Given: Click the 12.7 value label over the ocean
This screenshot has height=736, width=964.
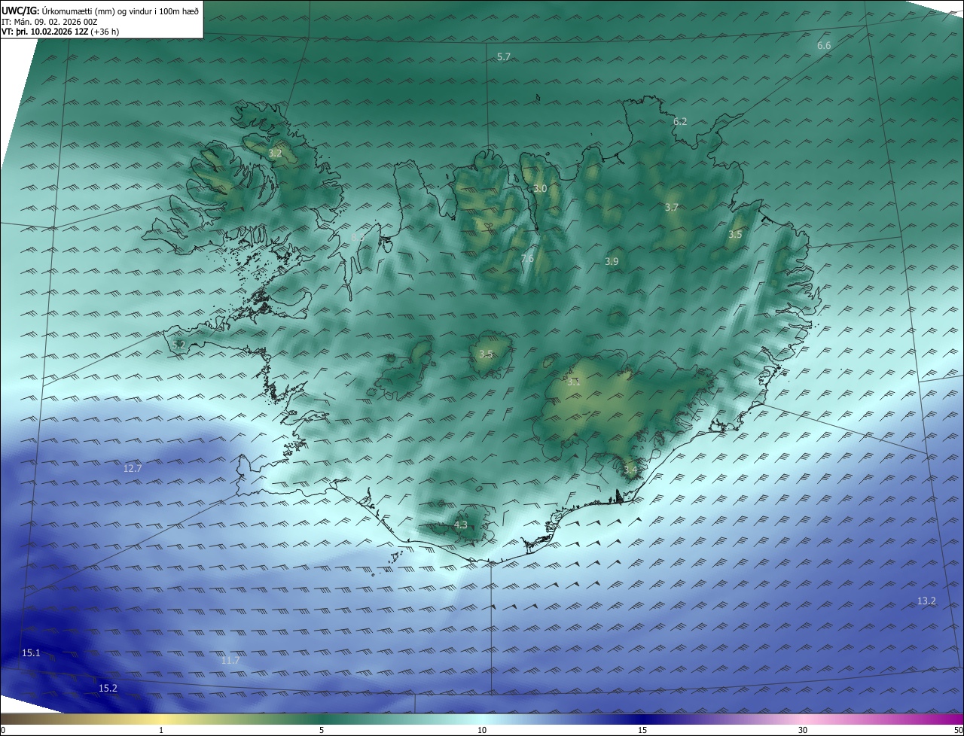Looking at the screenshot, I should tap(133, 468).
